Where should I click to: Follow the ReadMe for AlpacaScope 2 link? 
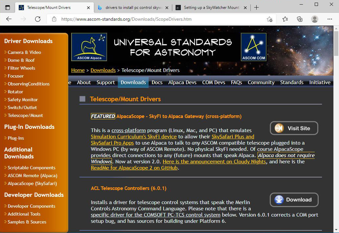click(134, 168)
